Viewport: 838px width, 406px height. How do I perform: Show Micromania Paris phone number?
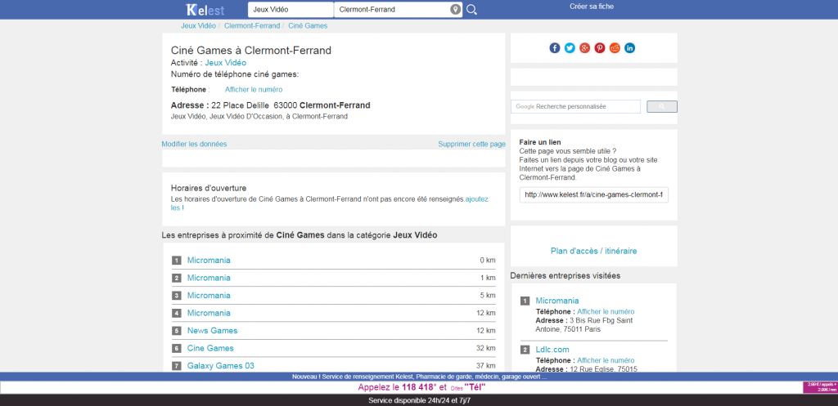606,311
